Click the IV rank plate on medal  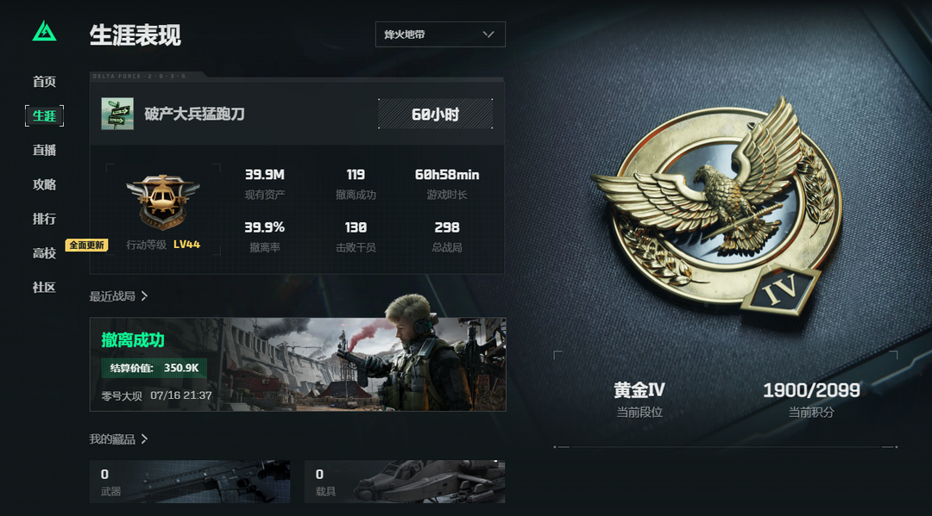[x=781, y=289]
